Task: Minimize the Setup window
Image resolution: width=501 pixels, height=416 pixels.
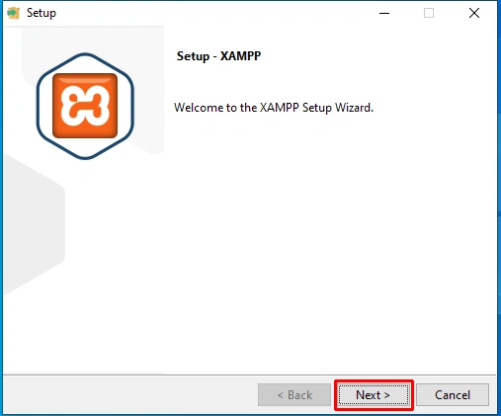Action: click(x=384, y=13)
